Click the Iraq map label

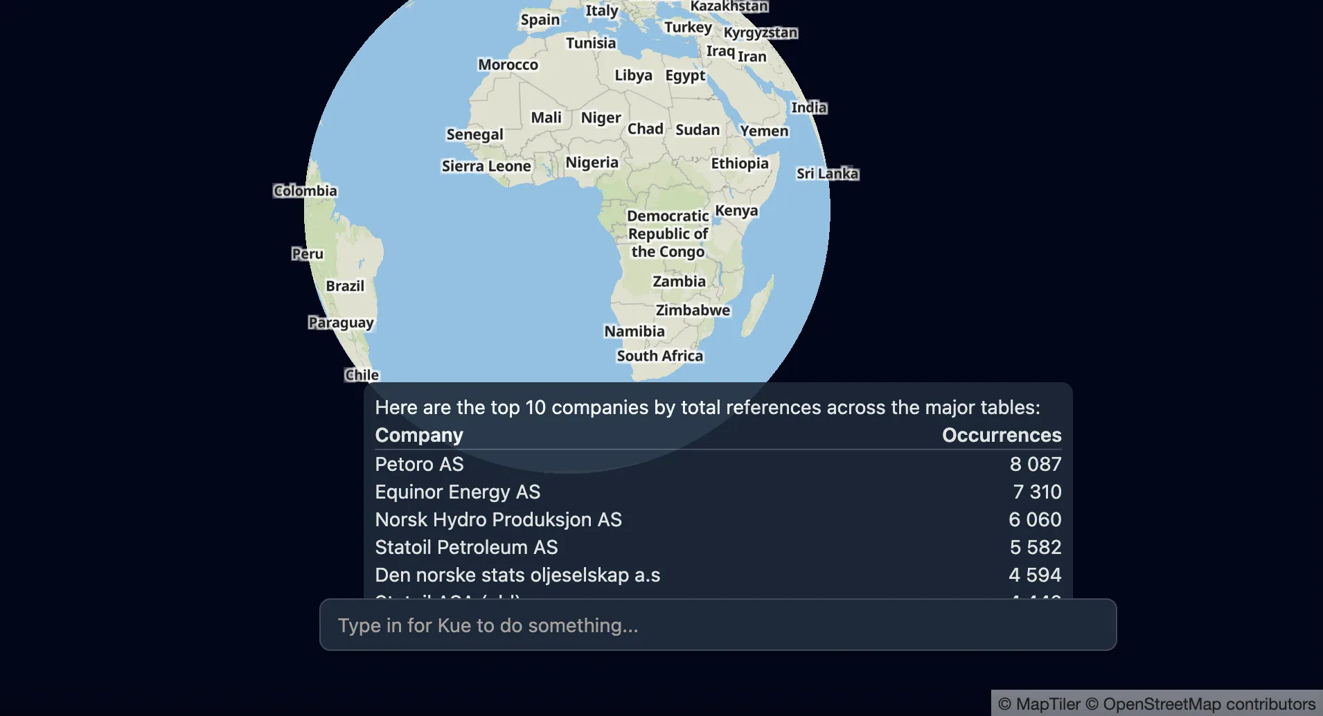tap(720, 51)
